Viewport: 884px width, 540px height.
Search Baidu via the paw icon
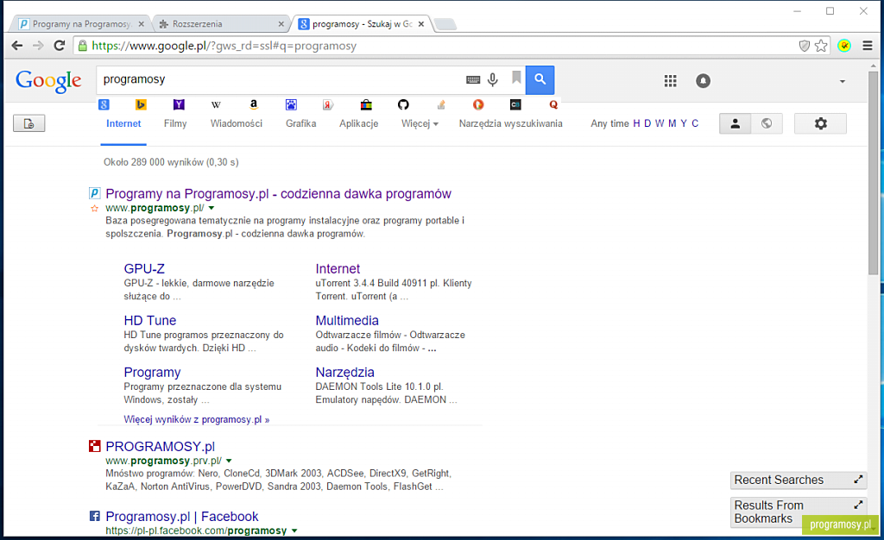tap(291, 104)
